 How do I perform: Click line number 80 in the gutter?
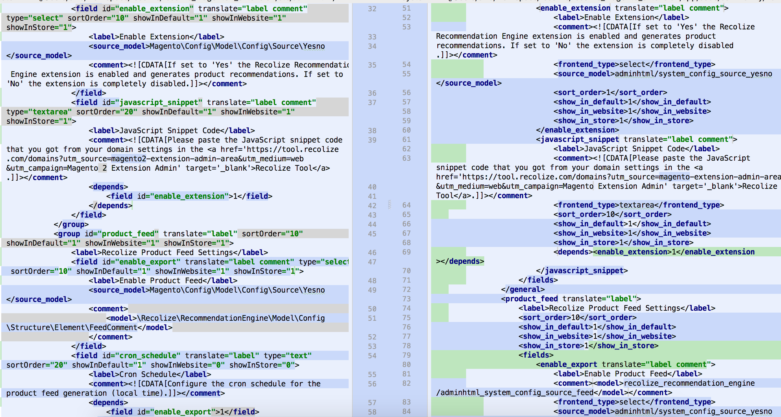tap(406, 364)
